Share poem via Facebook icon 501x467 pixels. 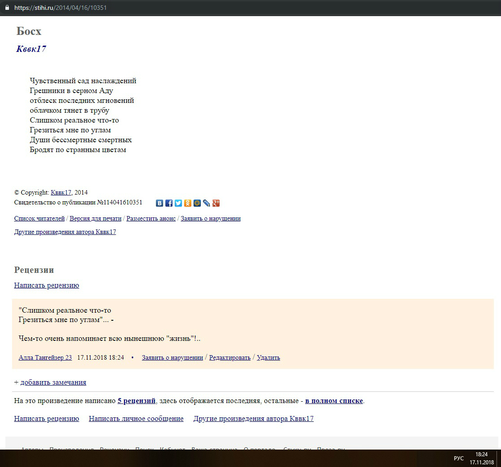pyautogui.click(x=169, y=203)
